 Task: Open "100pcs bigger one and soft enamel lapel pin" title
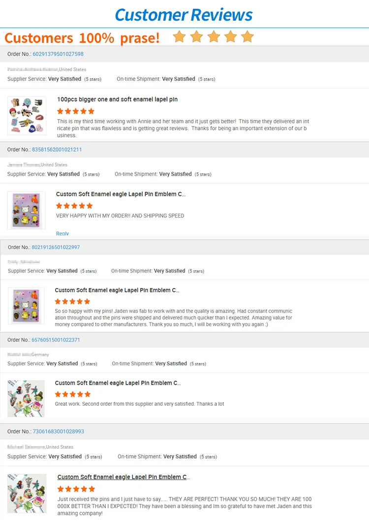(117, 99)
